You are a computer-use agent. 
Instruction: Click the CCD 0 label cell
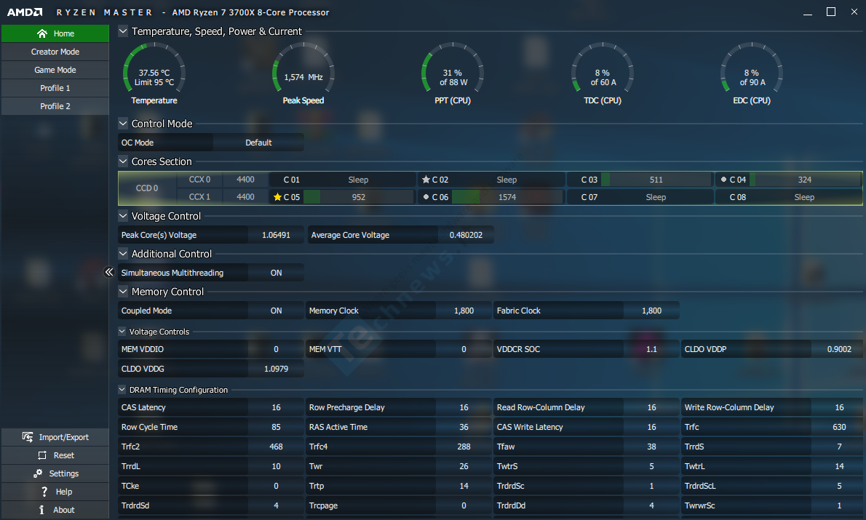tap(147, 188)
